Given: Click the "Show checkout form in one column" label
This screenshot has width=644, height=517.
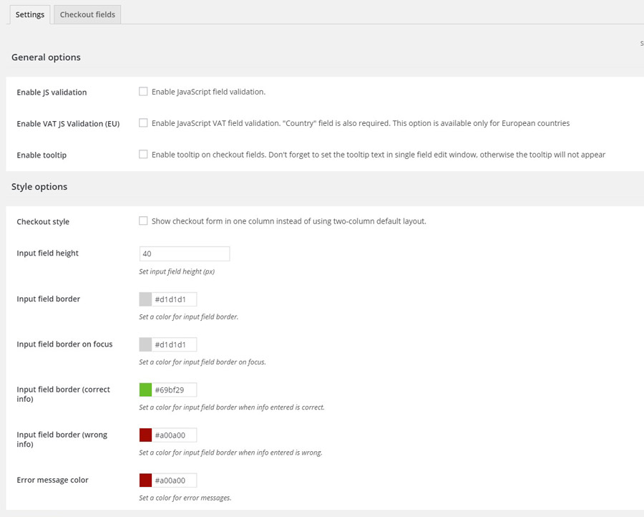Looking at the screenshot, I should [x=288, y=221].
